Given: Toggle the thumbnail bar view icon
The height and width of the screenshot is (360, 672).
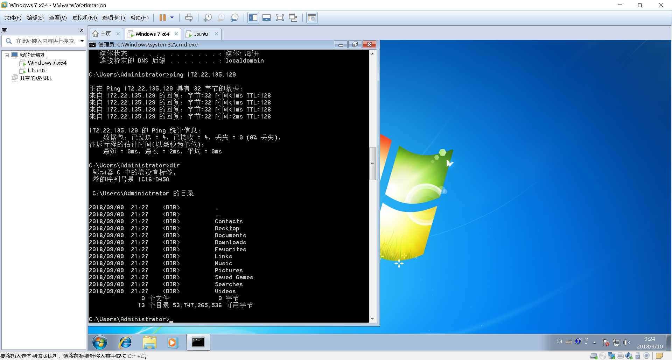Looking at the screenshot, I should pyautogui.click(x=266, y=17).
